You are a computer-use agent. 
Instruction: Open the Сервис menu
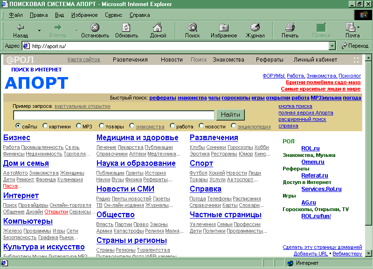113,15
